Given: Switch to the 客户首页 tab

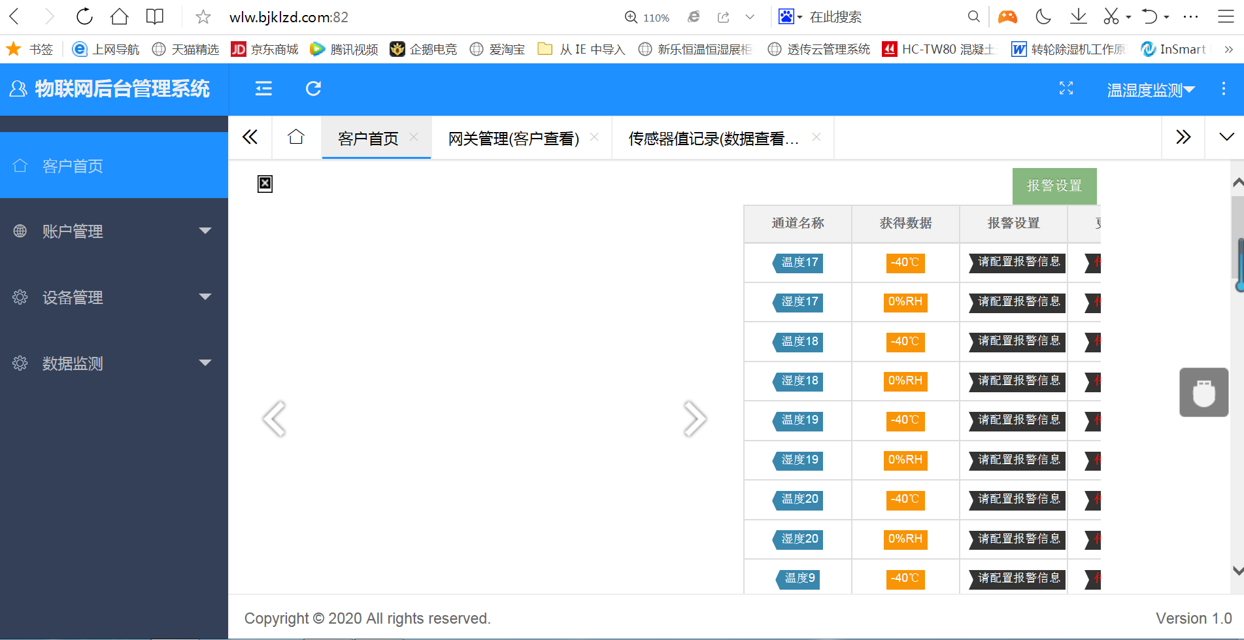Looking at the screenshot, I should pyautogui.click(x=368, y=138).
